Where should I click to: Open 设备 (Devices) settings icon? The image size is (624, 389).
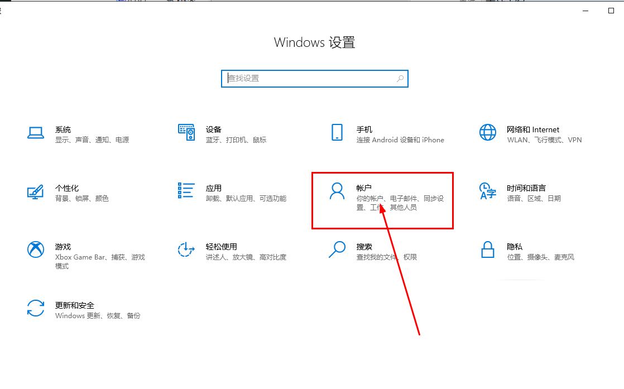click(x=186, y=133)
